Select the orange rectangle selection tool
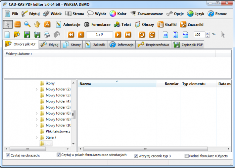 [18, 24]
